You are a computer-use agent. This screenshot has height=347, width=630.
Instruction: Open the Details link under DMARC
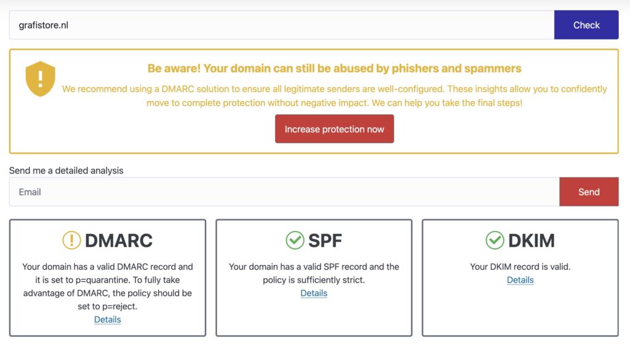pyautogui.click(x=108, y=319)
